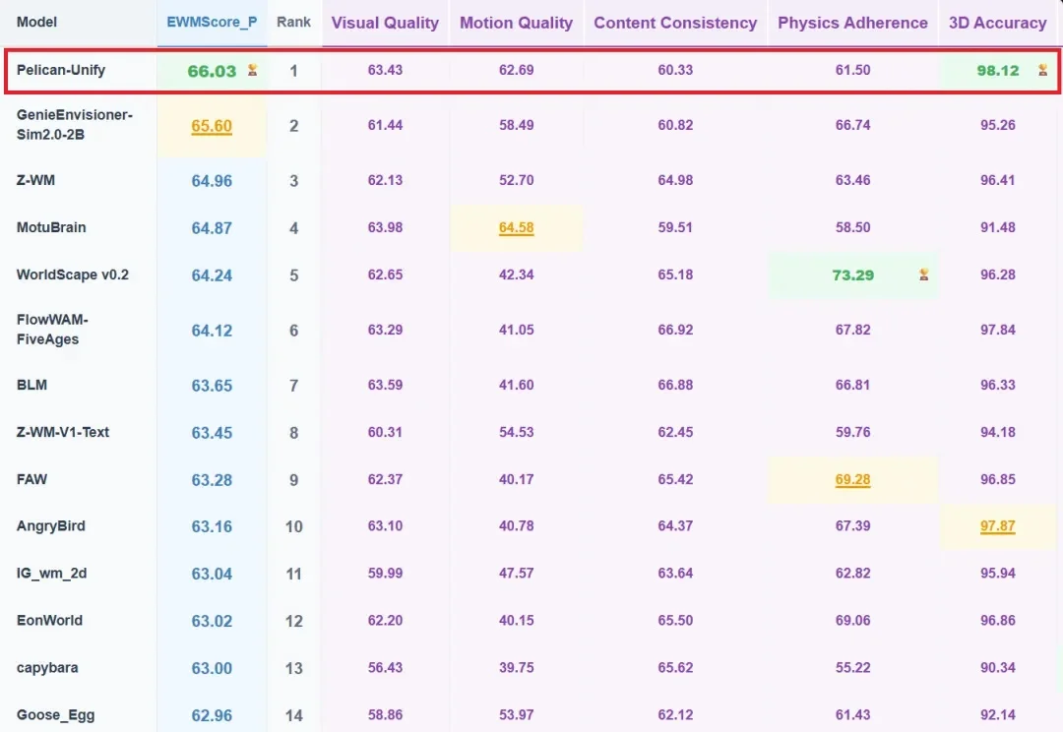The image size is (1063, 732).
Task: Select the GenieEnvisioner-Sim2.0-2B model name
Action: click(x=75, y=125)
